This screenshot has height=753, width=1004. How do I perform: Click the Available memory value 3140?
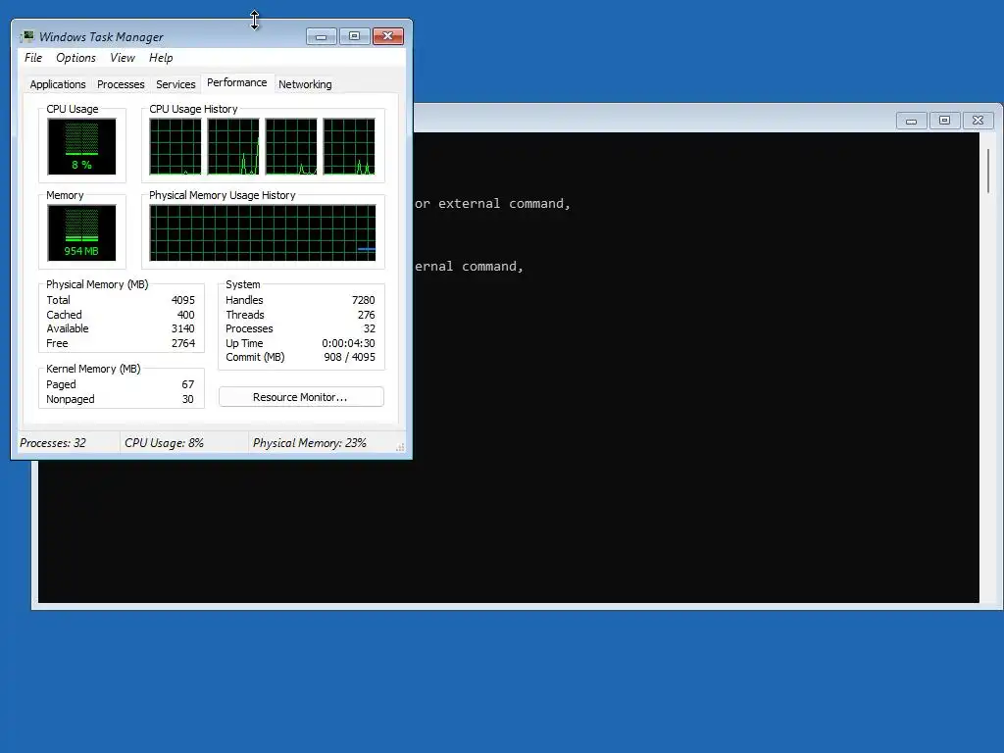click(x=183, y=329)
